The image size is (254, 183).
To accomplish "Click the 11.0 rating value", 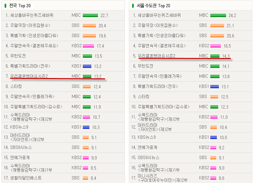I will coord(224,117).
